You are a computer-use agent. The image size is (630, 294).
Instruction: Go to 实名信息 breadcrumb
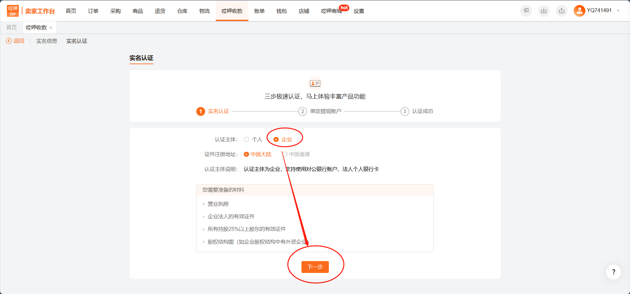tap(47, 41)
